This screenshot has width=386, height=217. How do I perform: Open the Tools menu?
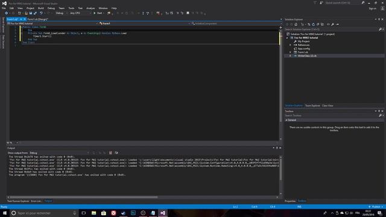click(x=71, y=8)
